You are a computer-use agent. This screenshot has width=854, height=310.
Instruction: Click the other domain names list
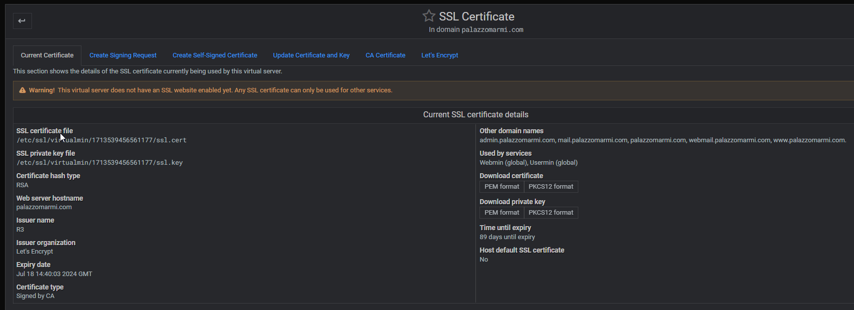pos(663,140)
